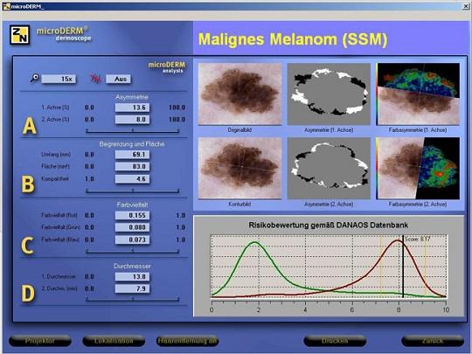Click the ZN logo icon
This screenshot has height=354, width=472.
pos(19,35)
